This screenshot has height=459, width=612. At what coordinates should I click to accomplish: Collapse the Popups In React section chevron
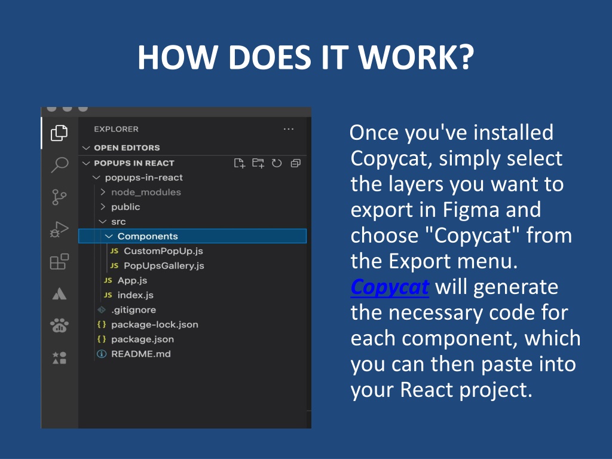(x=86, y=163)
